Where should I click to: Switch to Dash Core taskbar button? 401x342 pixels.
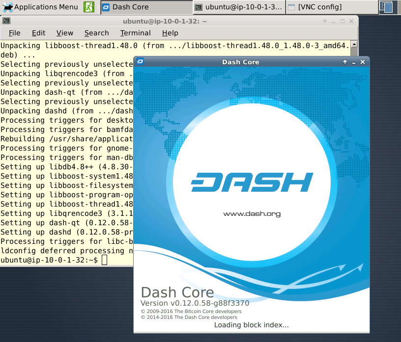tap(146, 7)
